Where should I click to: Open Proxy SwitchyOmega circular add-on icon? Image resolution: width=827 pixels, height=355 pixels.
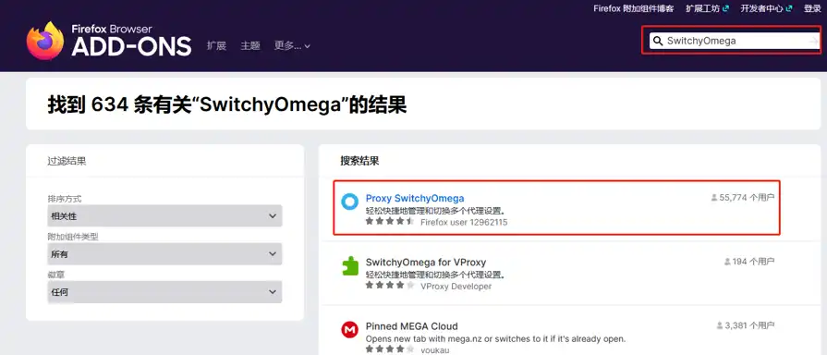(x=349, y=202)
